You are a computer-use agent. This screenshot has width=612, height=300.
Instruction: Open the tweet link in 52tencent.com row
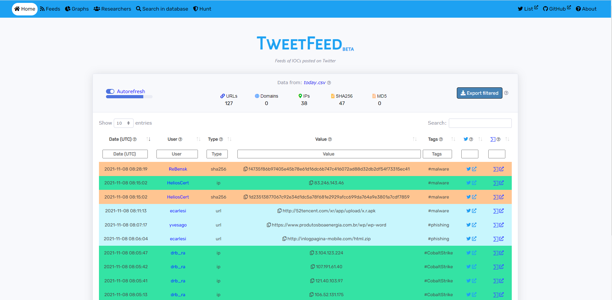pyautogui.click(x=471, y=211)
